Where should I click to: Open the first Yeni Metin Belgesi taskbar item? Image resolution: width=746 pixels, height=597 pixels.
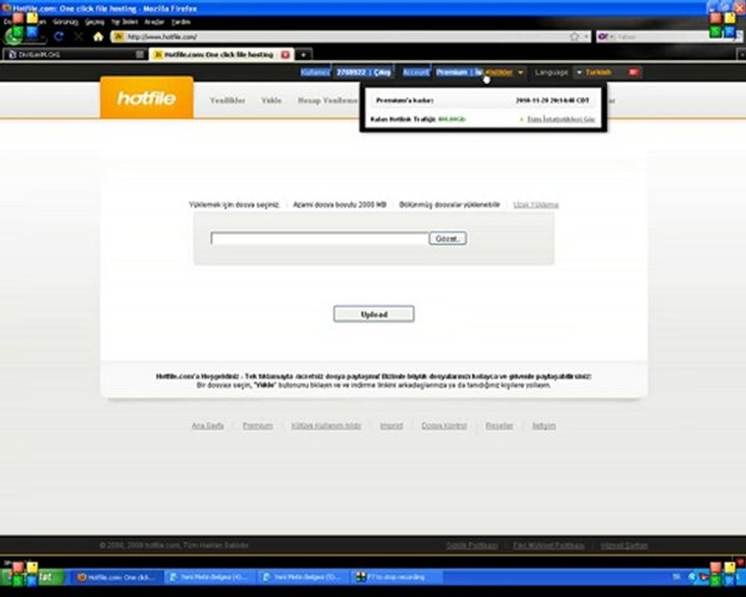[211, 577]
